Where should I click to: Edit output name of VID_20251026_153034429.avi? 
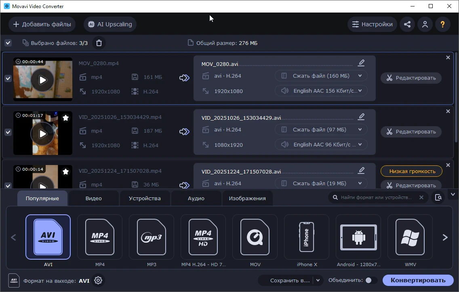coord(361,117)
